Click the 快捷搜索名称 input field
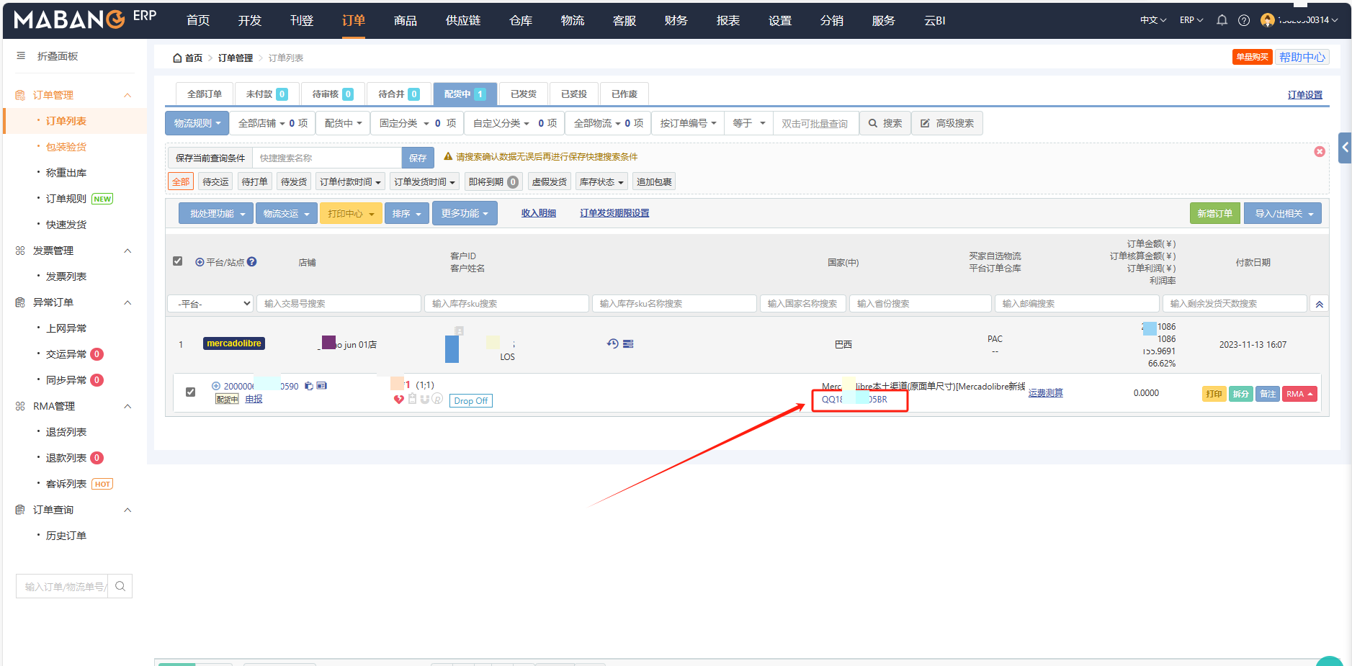 click(327, 158)
